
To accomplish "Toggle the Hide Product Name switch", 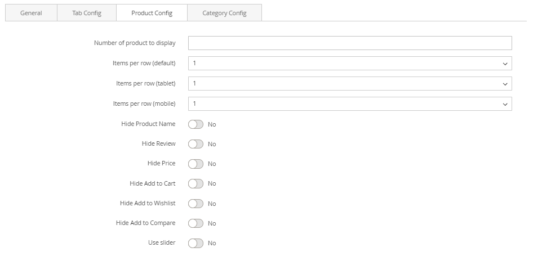I will [195, 124].
